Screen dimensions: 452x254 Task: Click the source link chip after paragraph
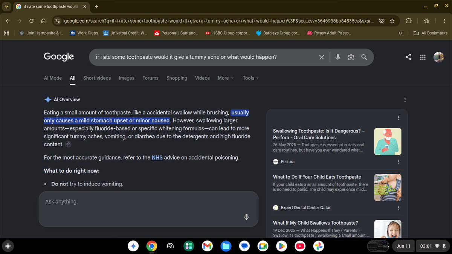click(68, 144)
